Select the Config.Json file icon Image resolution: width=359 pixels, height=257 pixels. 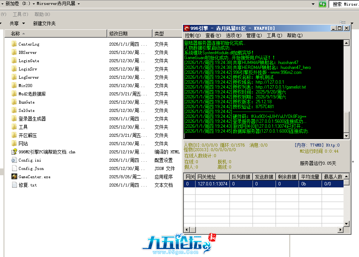(x=14, y=168)
